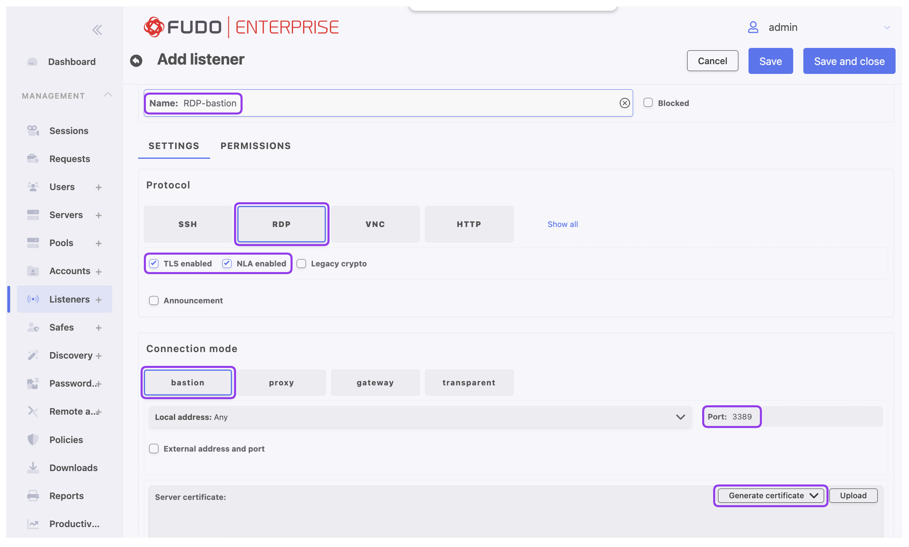Add a new account via plus icon
The height and width of the screenshot is (547, 909).
point(98,272)
